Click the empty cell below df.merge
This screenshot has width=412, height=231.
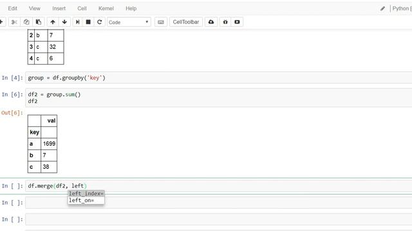[x=219, y=203]
